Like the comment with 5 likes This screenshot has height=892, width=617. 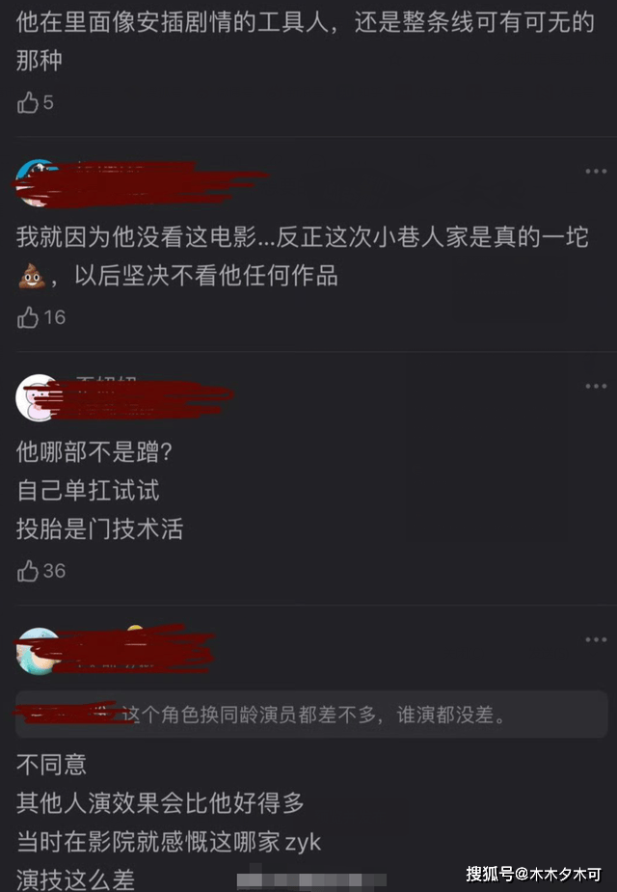[27, 103]
